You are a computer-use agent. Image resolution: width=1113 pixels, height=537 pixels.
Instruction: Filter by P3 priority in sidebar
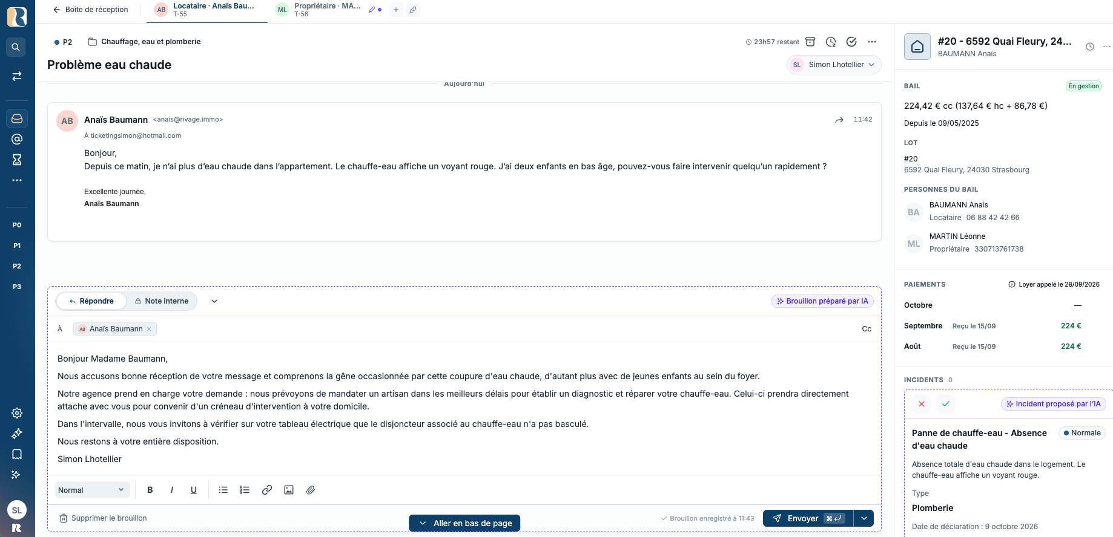pos(17,287)
